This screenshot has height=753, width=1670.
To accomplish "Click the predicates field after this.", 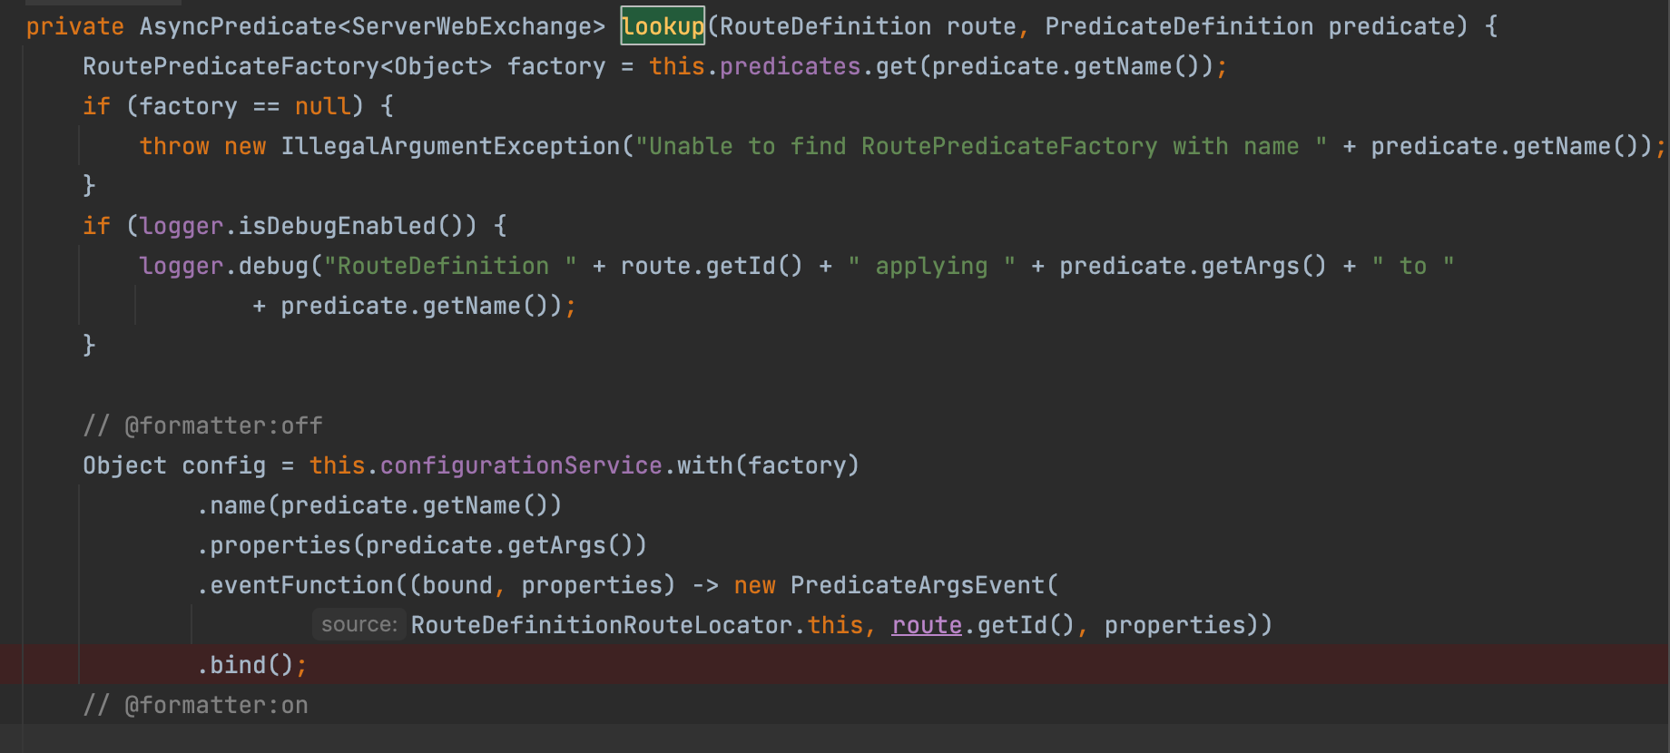I will point(790,66).
